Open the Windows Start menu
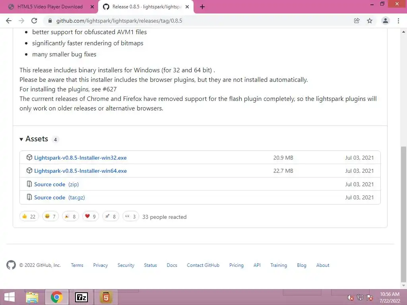The width and height of the screenshot is (407, 305). tap(10, 297)
